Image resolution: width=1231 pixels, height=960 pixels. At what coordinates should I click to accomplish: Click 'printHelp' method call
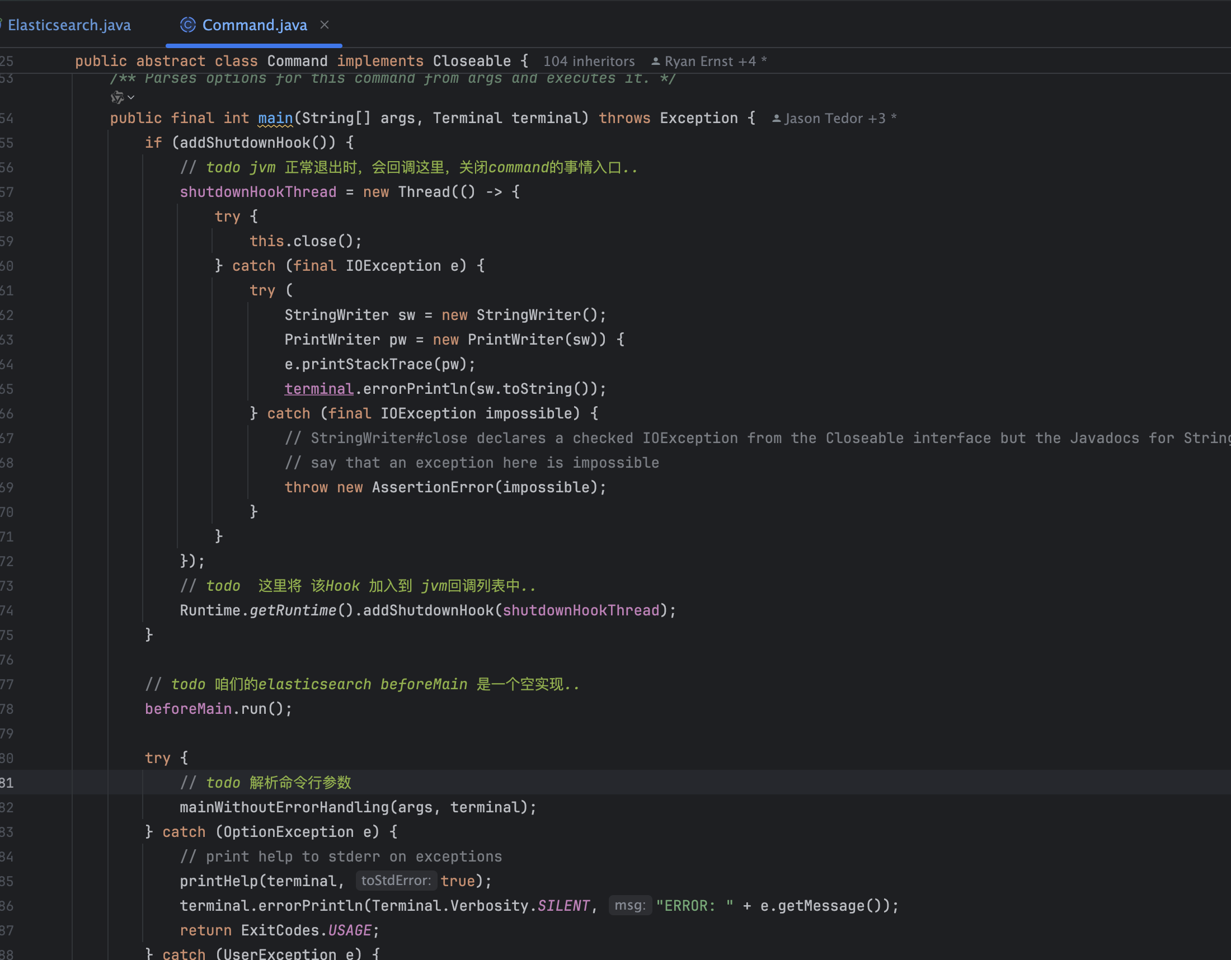click(219, 881)
